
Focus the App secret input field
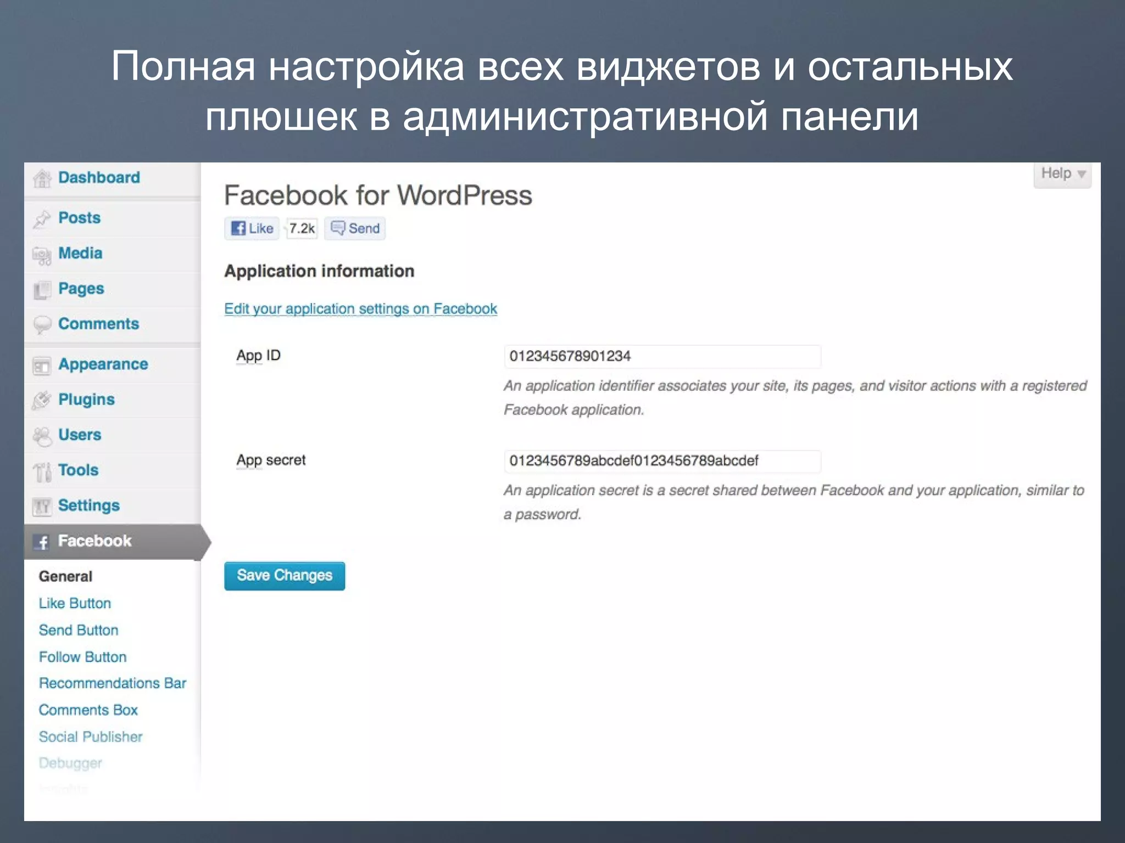click(662, 461)
